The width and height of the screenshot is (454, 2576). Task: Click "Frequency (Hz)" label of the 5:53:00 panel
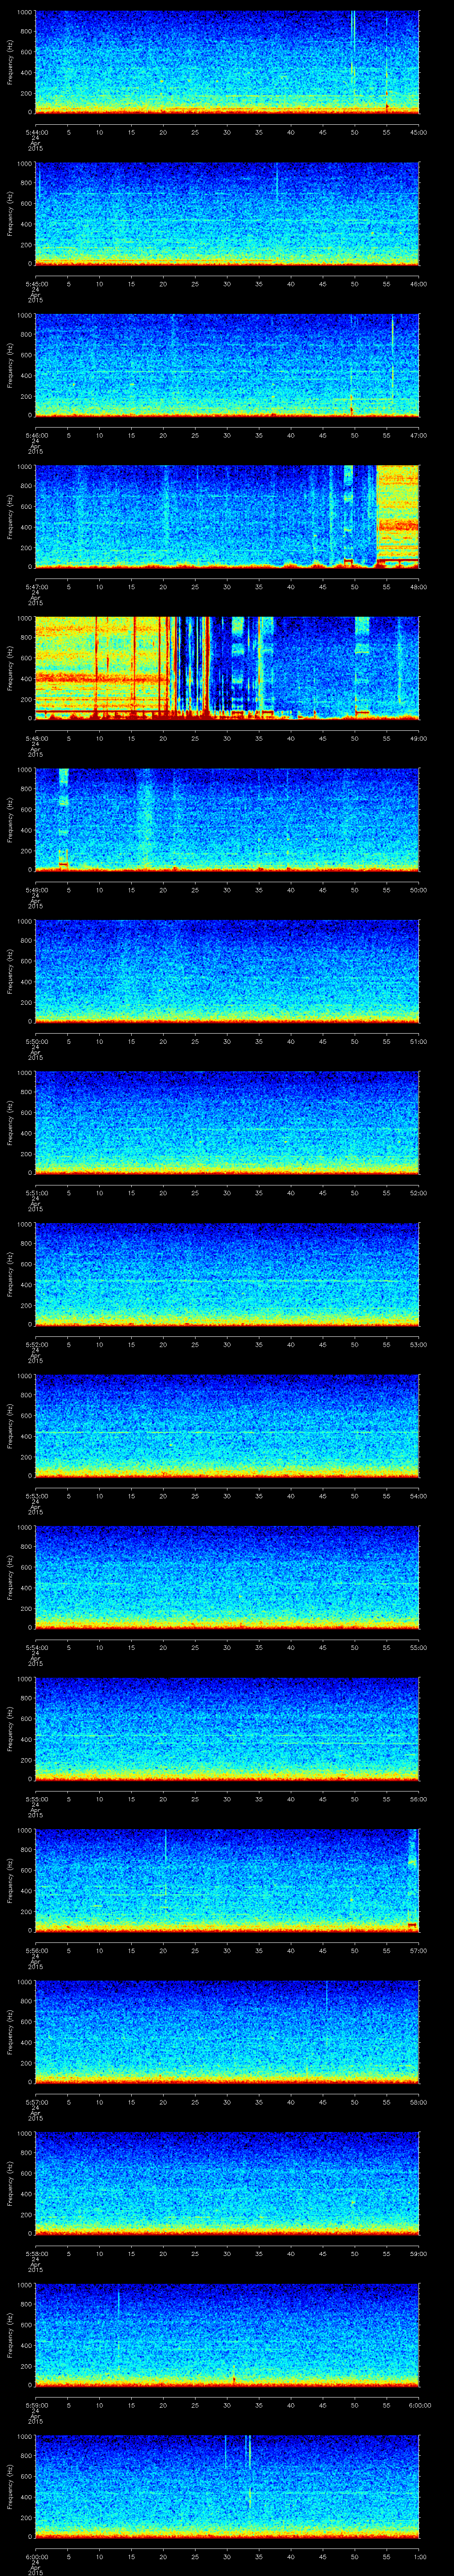click(10, 1426)
